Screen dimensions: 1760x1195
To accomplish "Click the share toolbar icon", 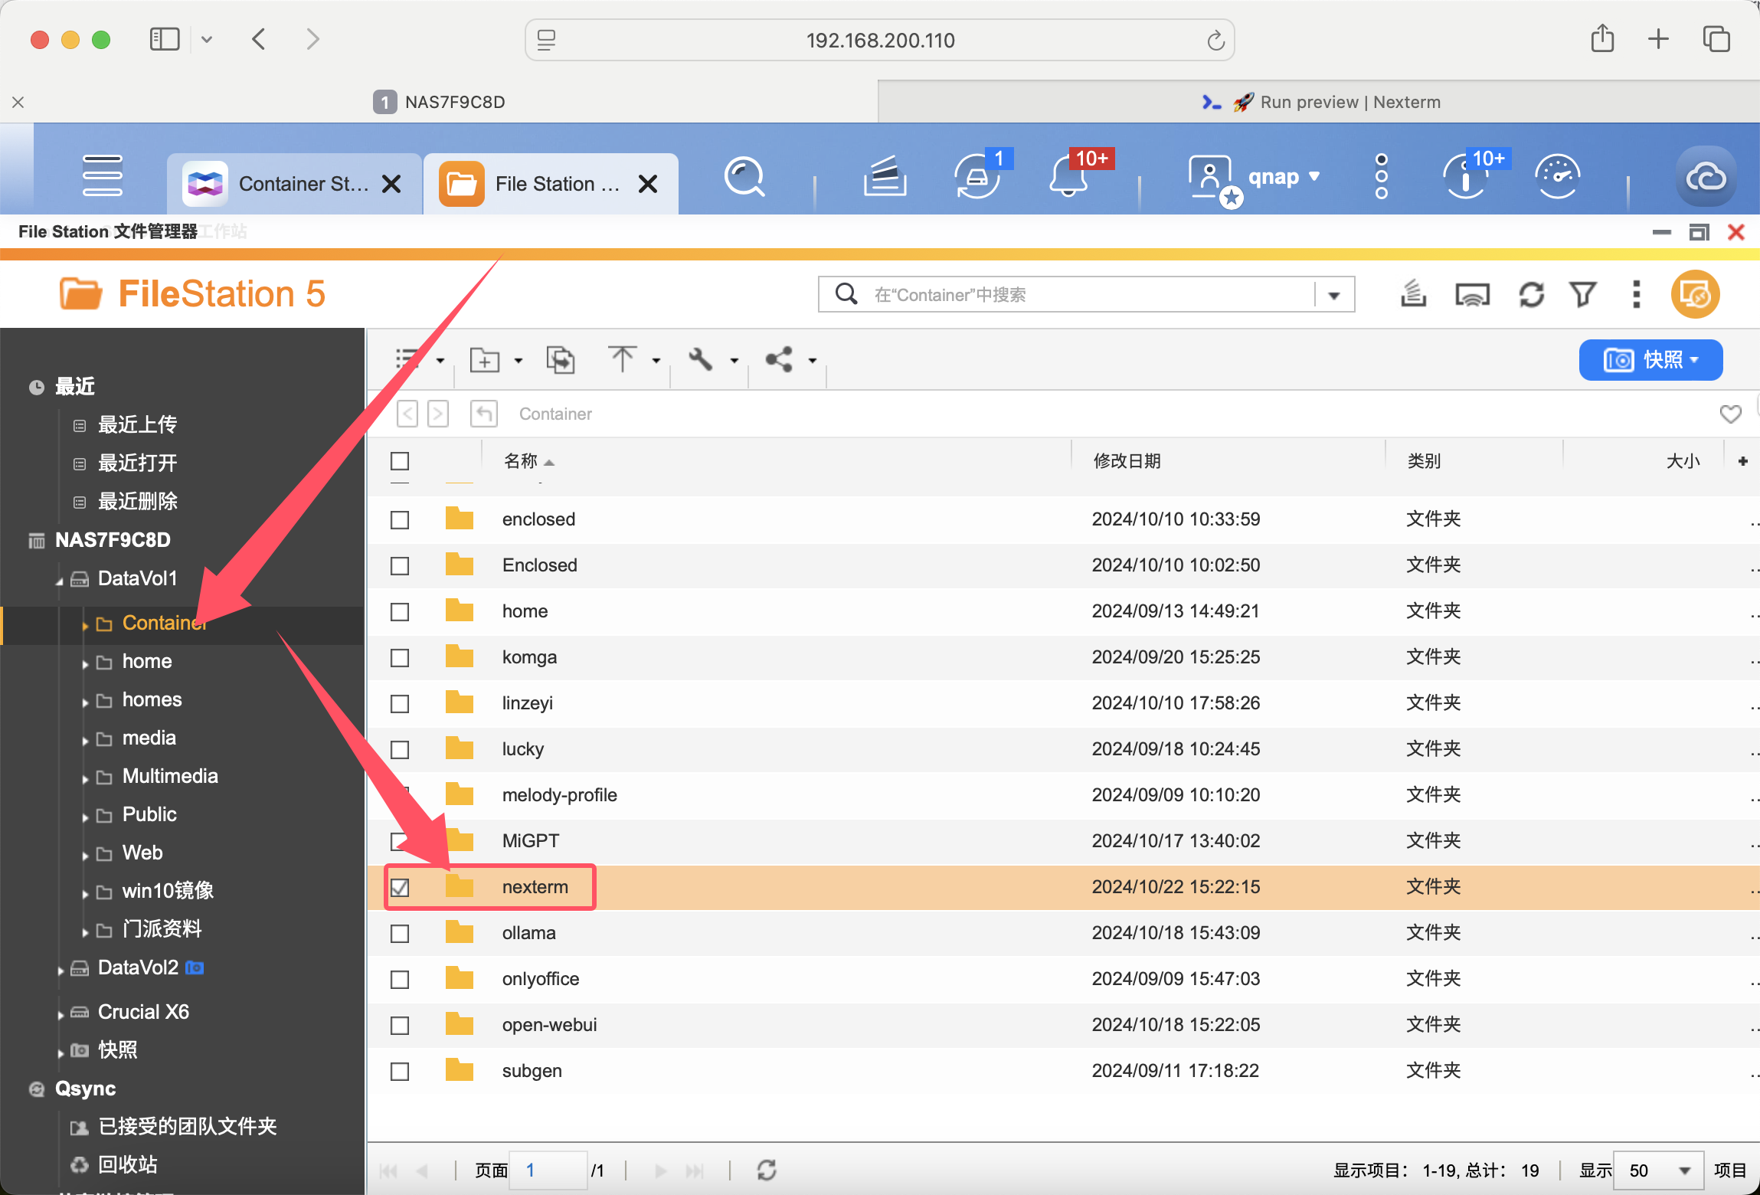I will 780,359.
